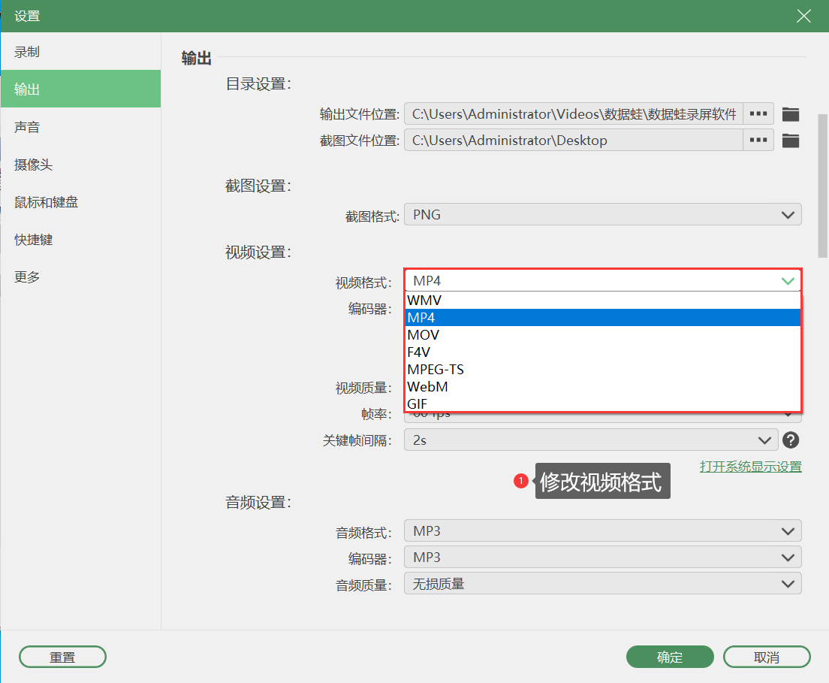Open keyframe interval help question icon
The width and height of the screenshot is (829, 683).
[x=791, y=440]
